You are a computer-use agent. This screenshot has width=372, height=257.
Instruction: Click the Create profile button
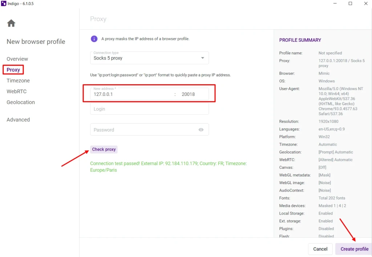pyautogui.click(x=354, y=249)
